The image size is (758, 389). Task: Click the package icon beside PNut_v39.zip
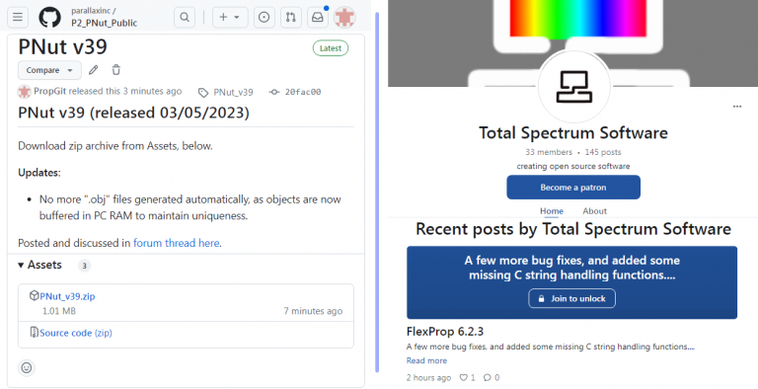pos(34,295)
